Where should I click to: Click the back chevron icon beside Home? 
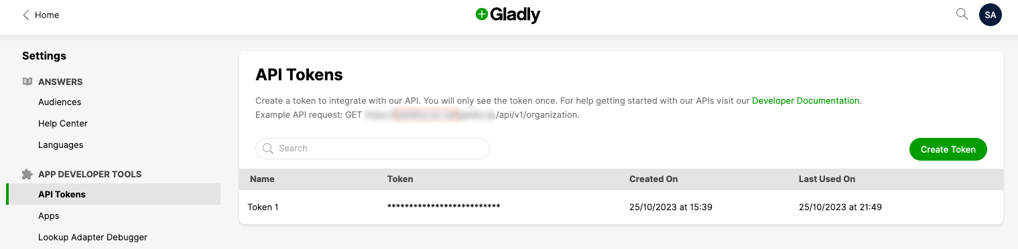pos(26,15)
